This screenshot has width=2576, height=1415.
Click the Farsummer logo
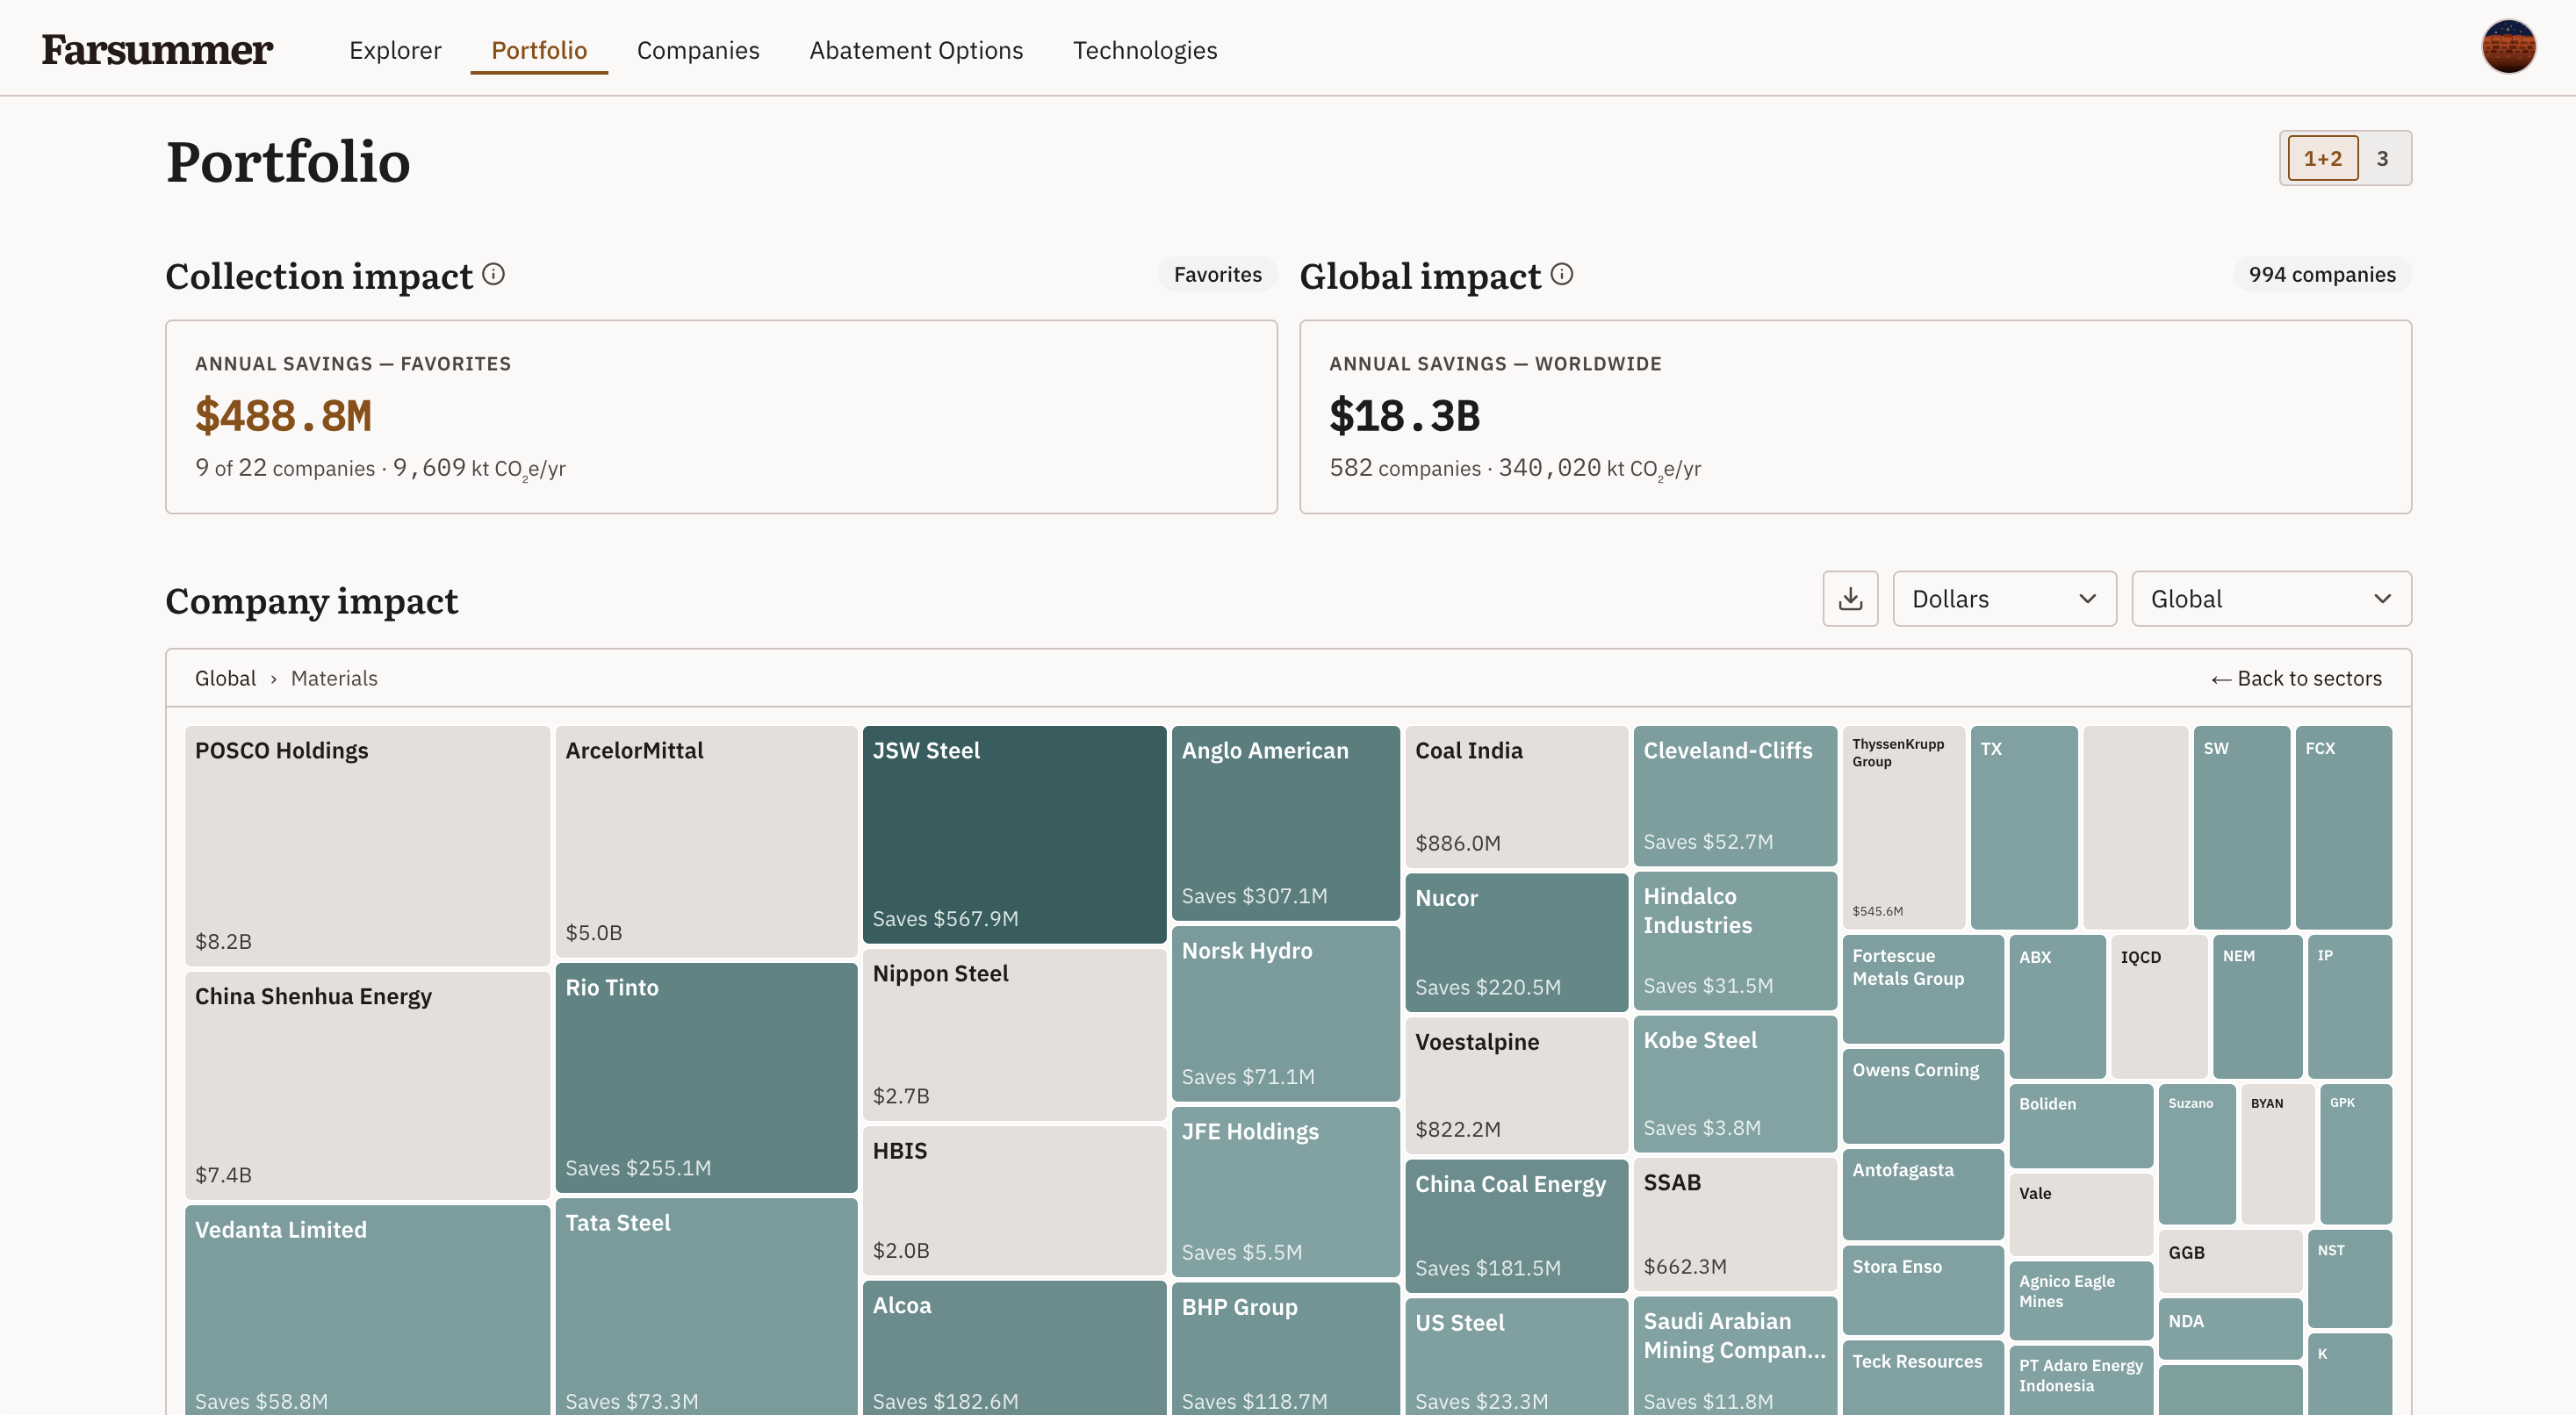pos(157,49)
